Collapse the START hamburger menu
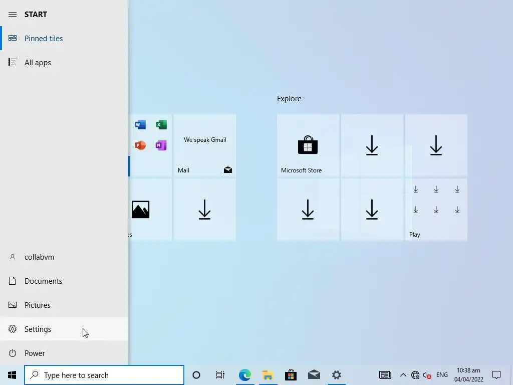 coord(13,15)
